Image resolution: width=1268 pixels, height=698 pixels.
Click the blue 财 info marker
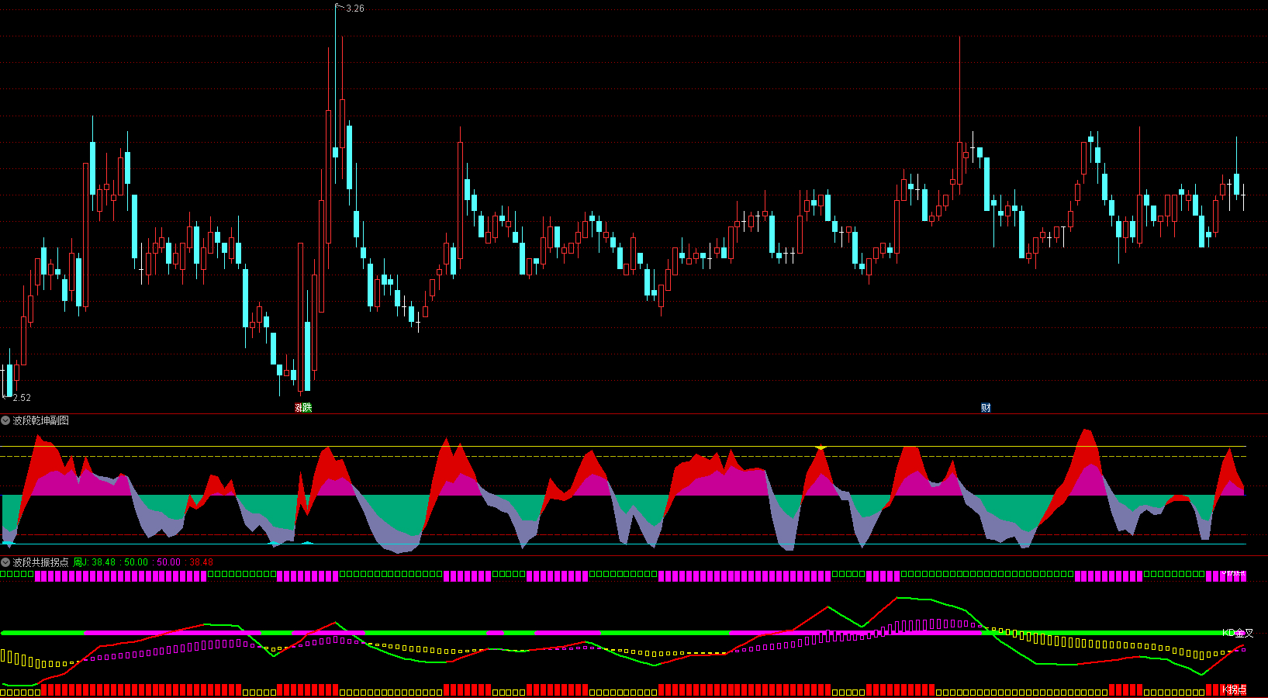(x=986, y=408)
